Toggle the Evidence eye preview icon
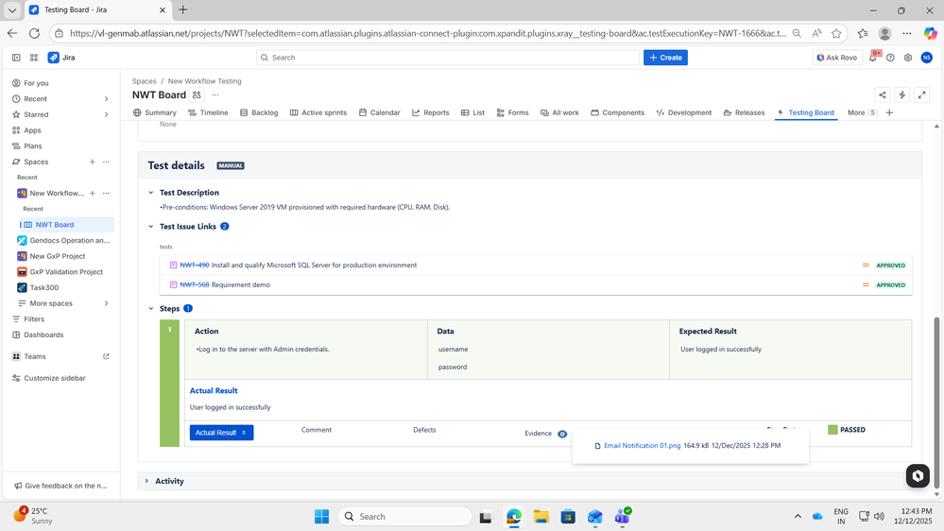This screenshot has width=944, height=531. [x=562, y=434]
